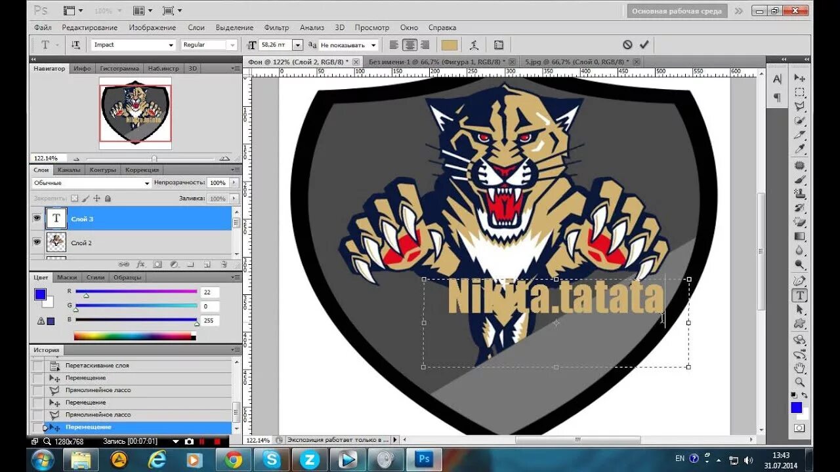Toggle lock all
Viewport: 840px width, 472px height.
tap(108, 198)
